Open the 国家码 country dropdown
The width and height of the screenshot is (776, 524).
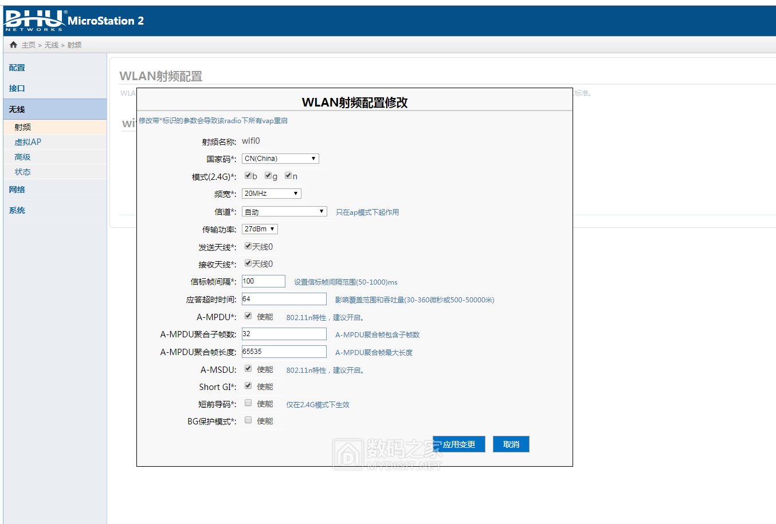(280, 158)
